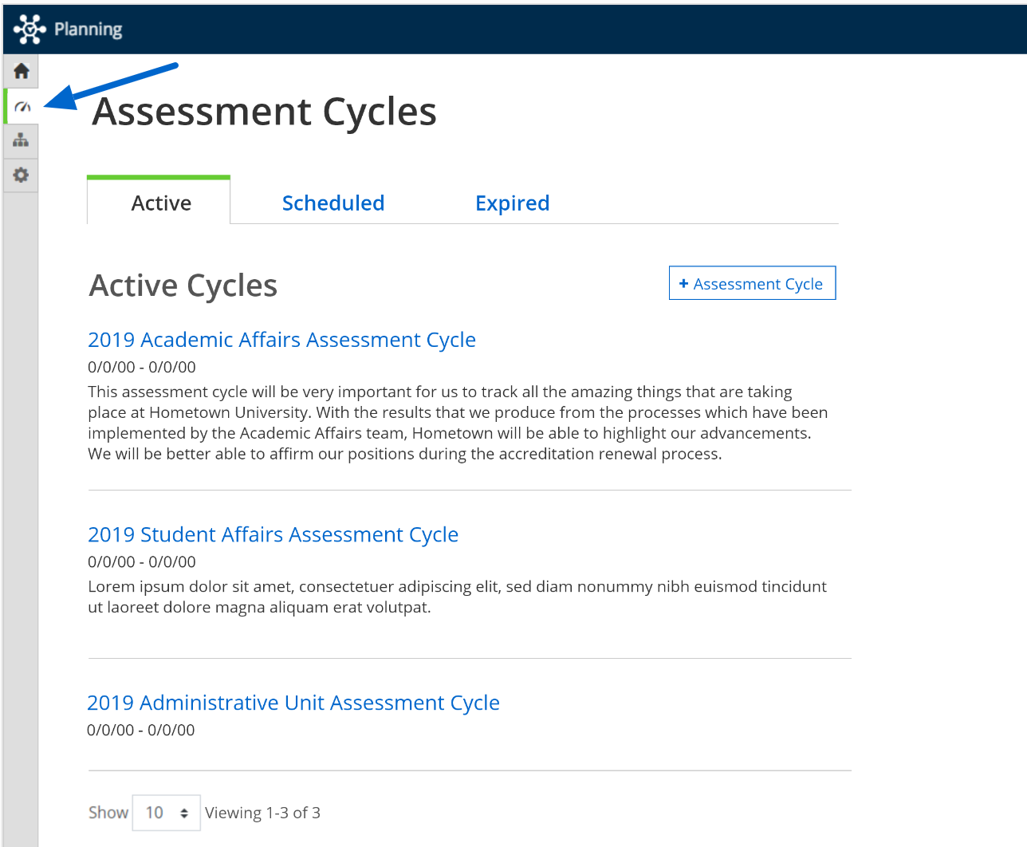Click the Planning hub logo in the header
Image resolution: width=1027 pixels, height=847 pixels.
(30, 29)
